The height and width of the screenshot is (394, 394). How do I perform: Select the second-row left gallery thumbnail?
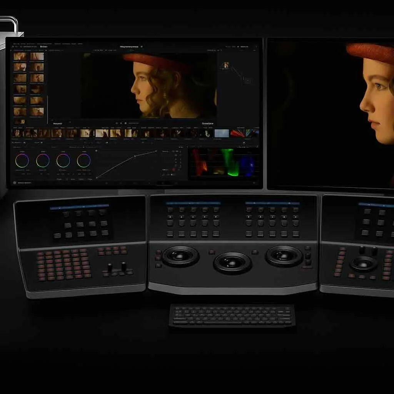coord(20,67)
